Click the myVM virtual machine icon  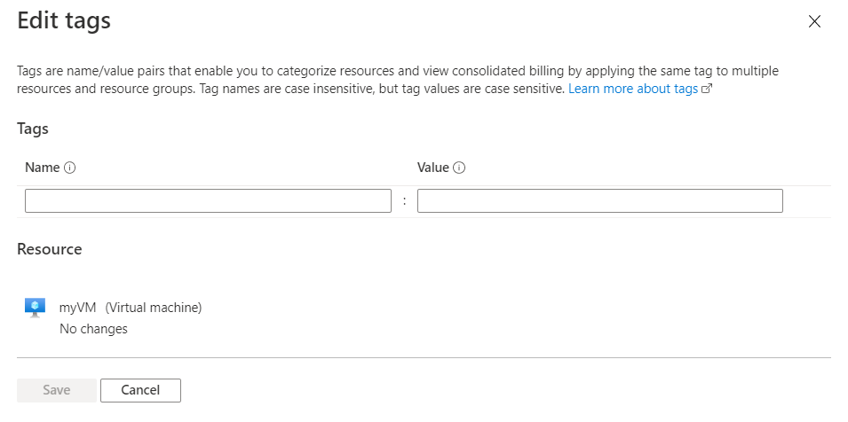click(35, 308)
